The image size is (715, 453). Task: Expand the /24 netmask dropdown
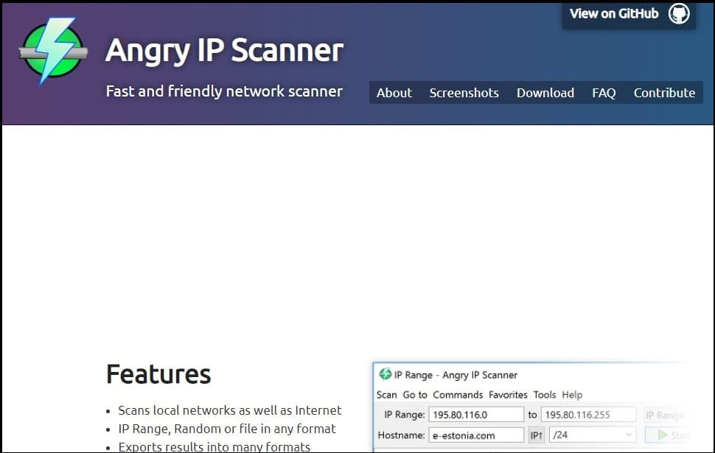(593, 435)
